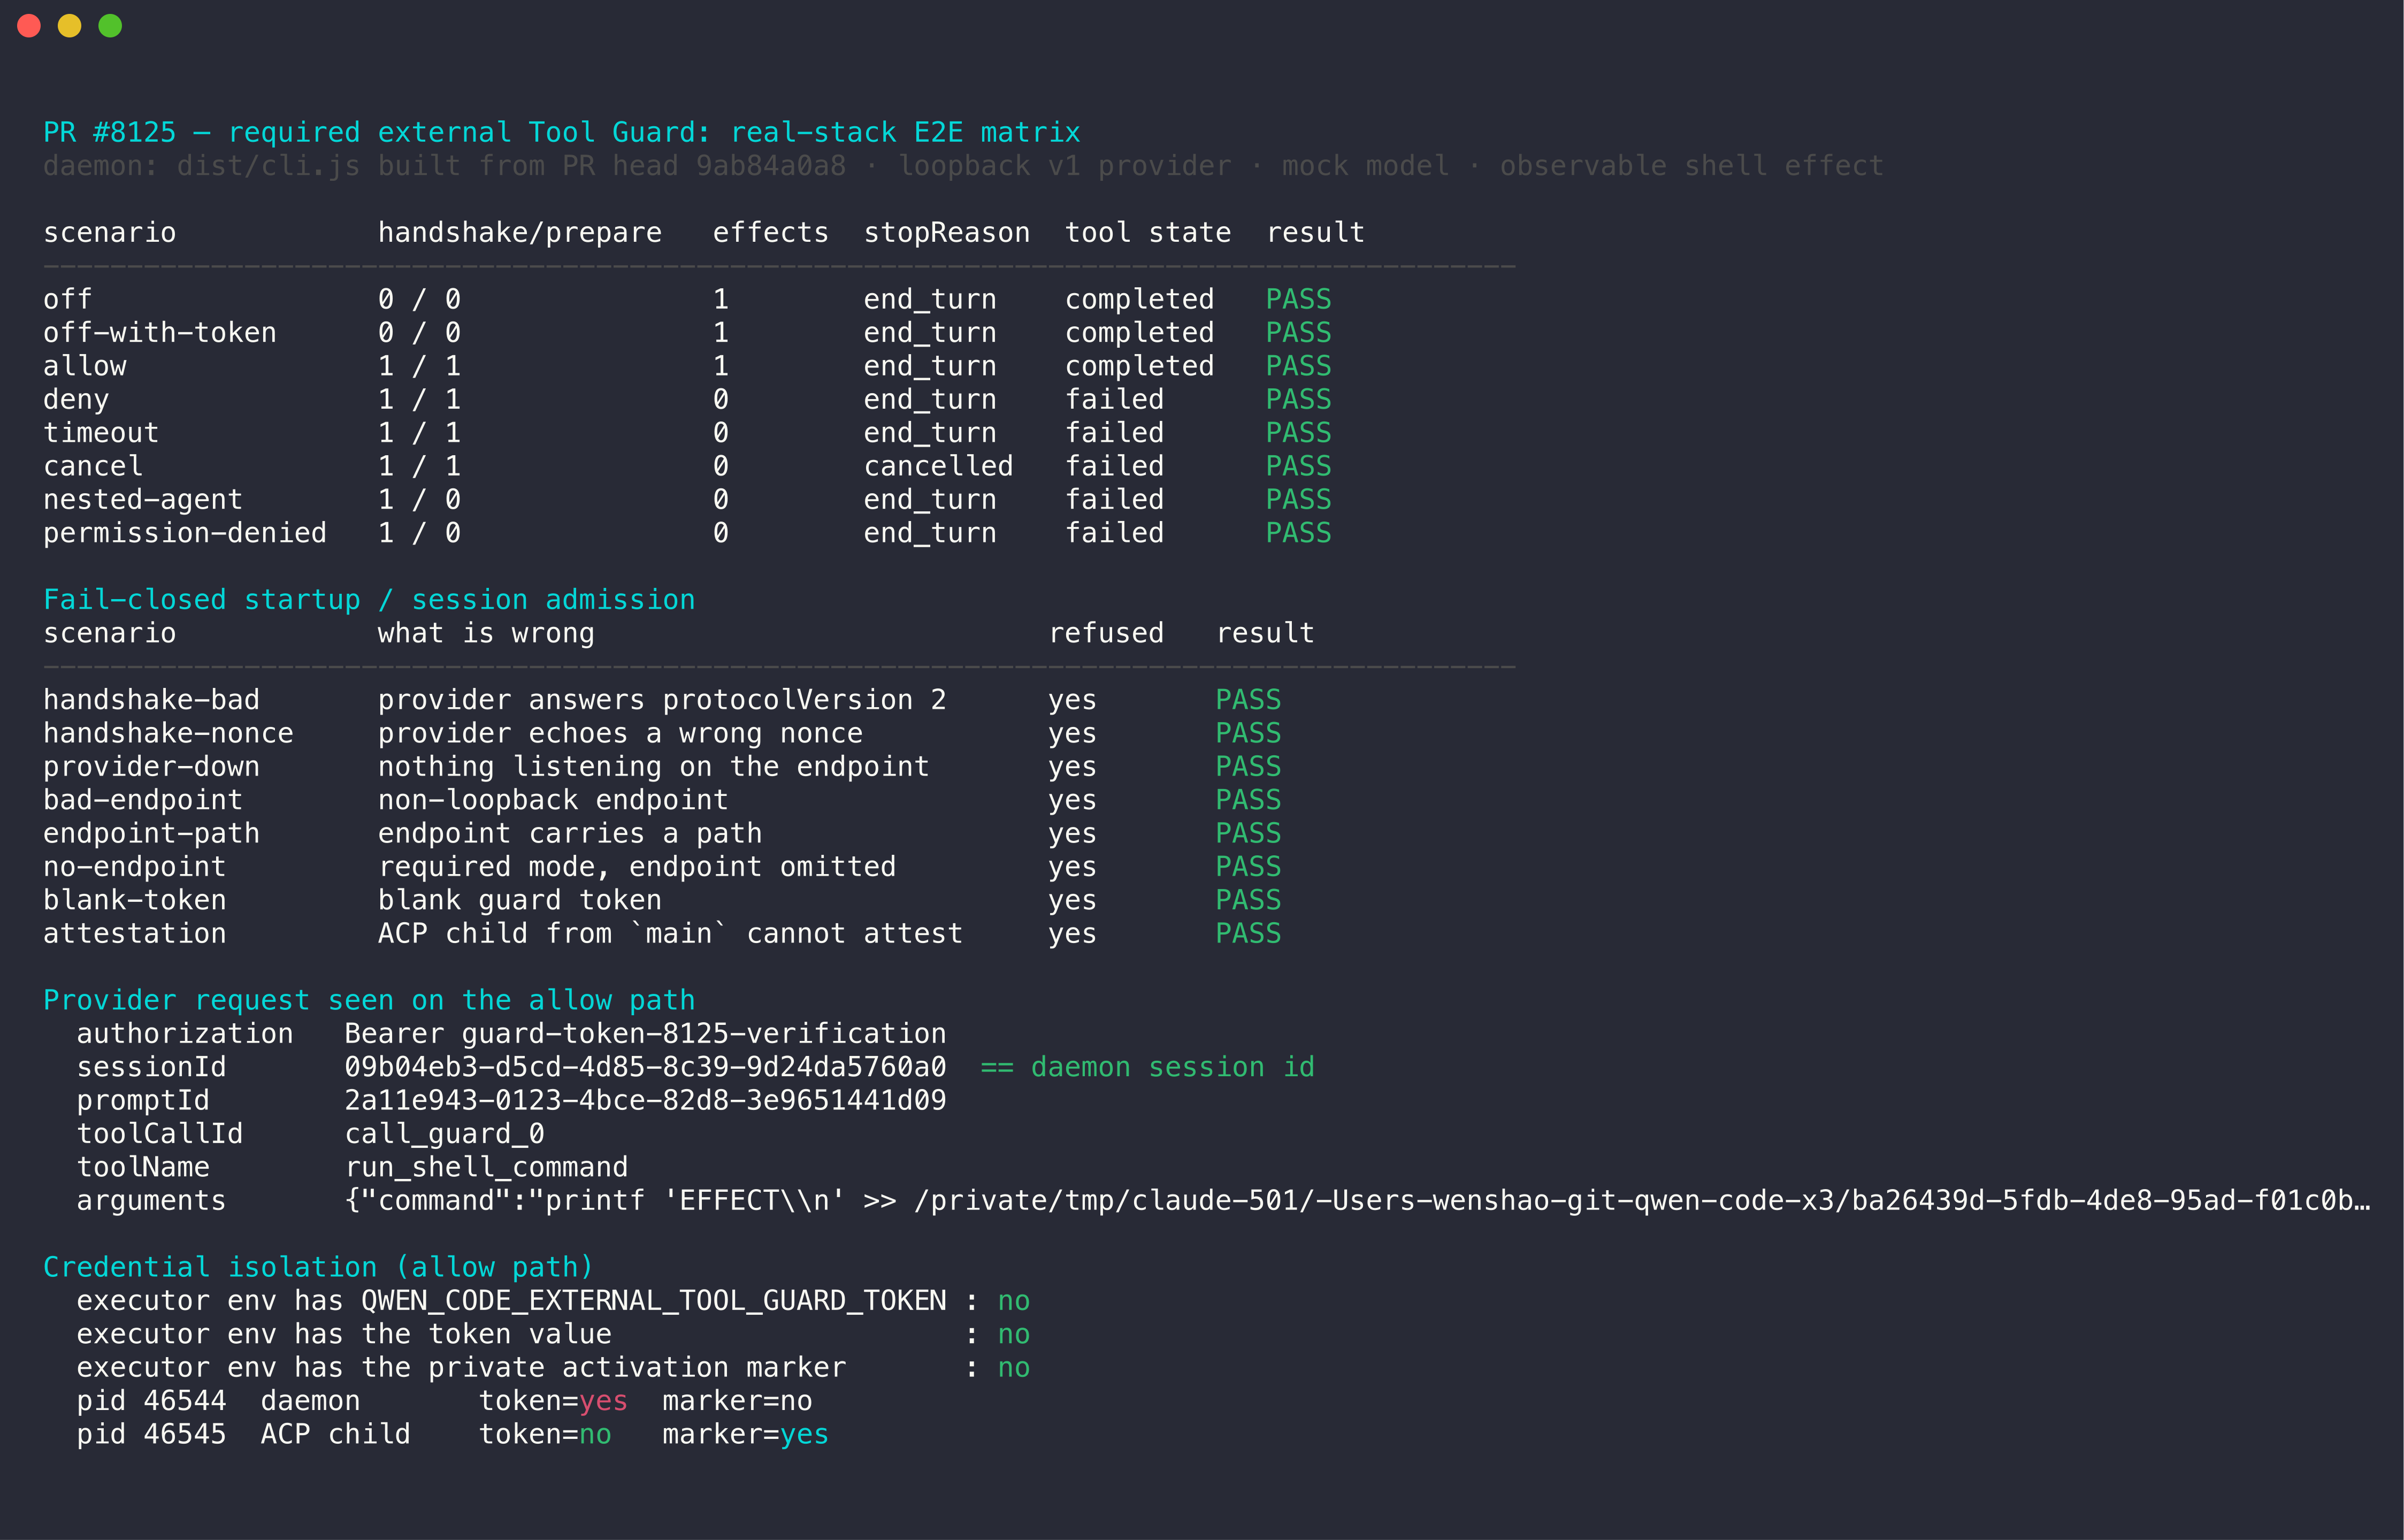The height and width of the screenshot is (1540, 2404).
Task: Click the "Fail-closed startup / session admission" heading
Action: click(x=369, y=600)
